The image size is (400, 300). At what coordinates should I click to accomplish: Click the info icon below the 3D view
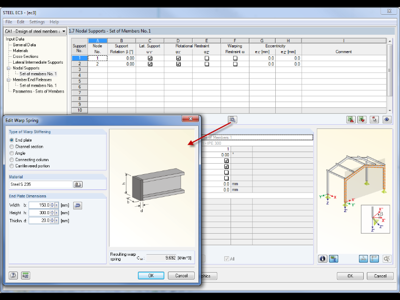[x=323, y=259]
